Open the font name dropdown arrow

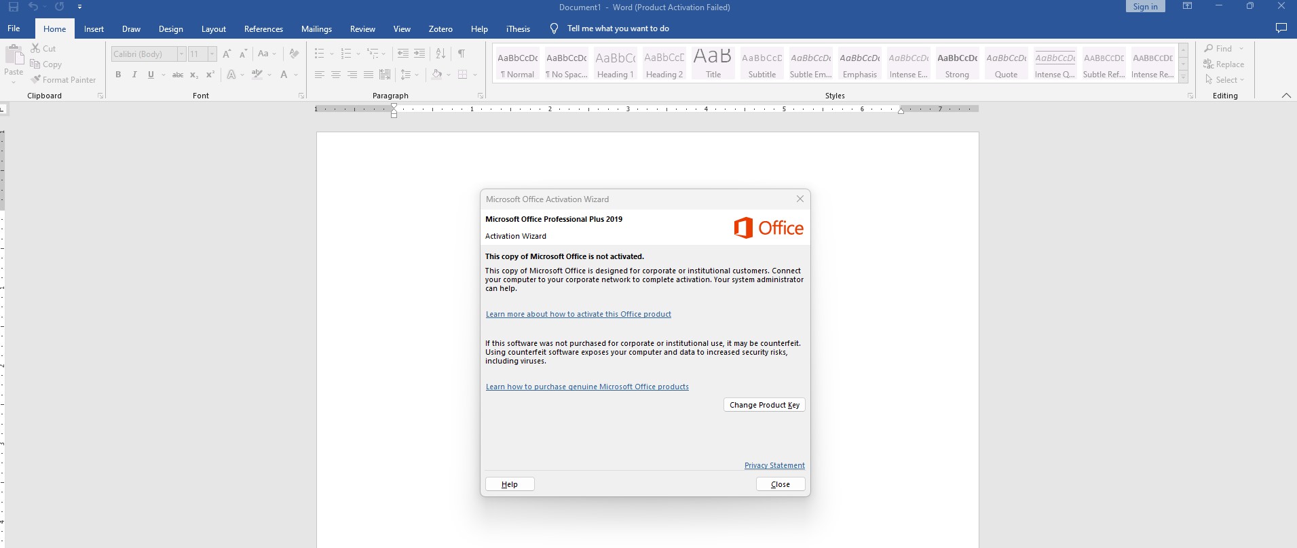click(x=181, y=54)
